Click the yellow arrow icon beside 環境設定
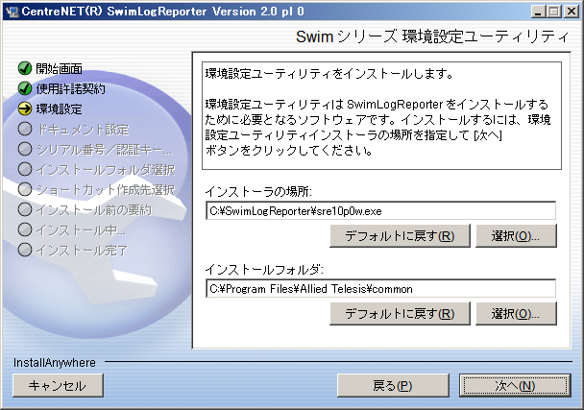 click(25, 109)
